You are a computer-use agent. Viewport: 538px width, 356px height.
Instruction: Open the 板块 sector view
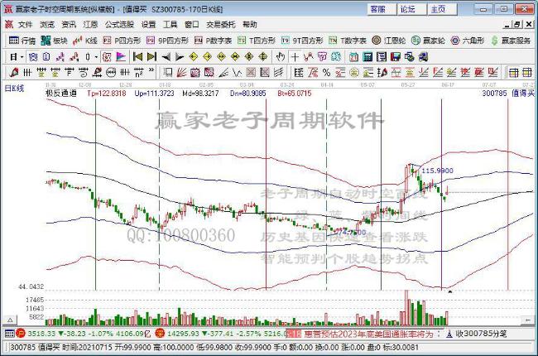pos(54,41)
